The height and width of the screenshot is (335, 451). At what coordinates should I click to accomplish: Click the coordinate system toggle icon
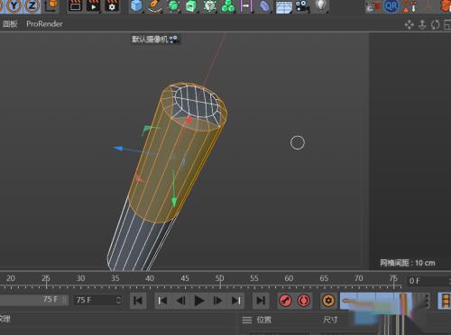[51, 5]
